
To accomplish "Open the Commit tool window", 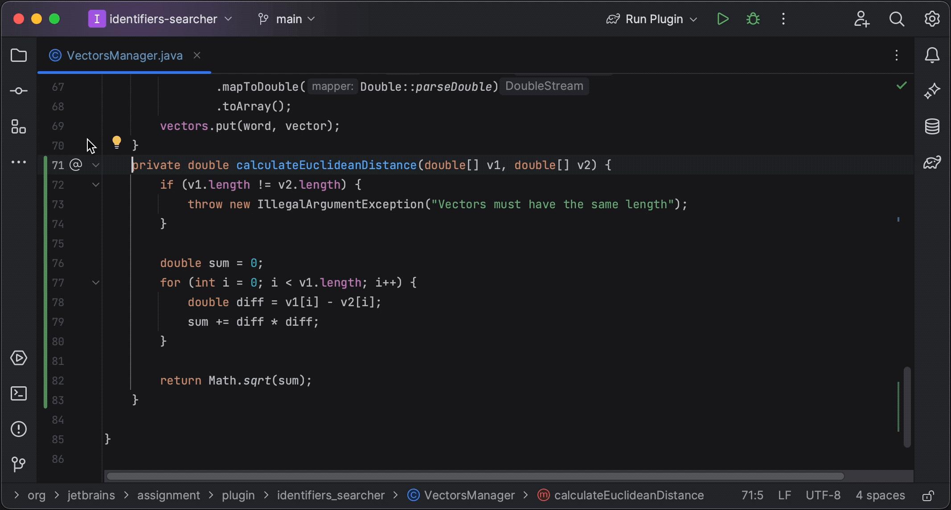I will tap(19, 91).
